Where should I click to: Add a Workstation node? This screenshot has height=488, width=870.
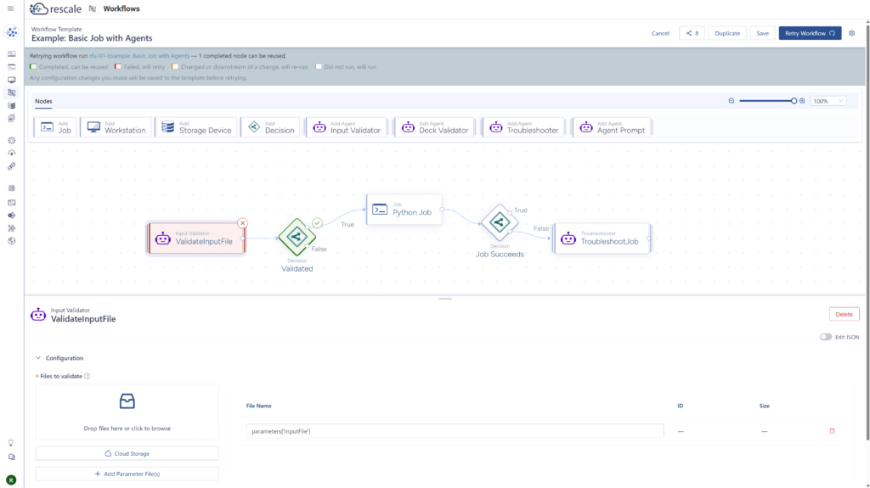[x=116, y=127]
